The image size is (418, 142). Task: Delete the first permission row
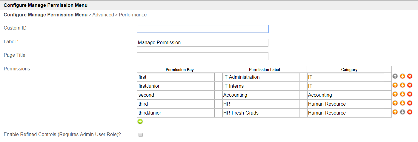tap(410, 76)
